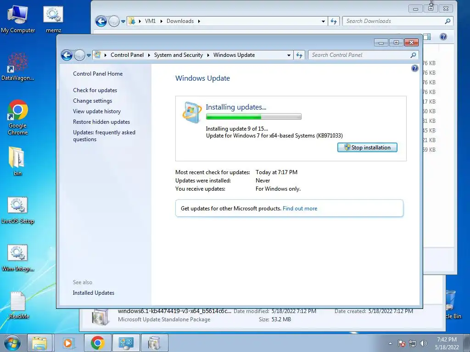The height and width of the screenshot is (352, 470).
Task: Open the Windows Start orb
Action: (x=12, y=343)
